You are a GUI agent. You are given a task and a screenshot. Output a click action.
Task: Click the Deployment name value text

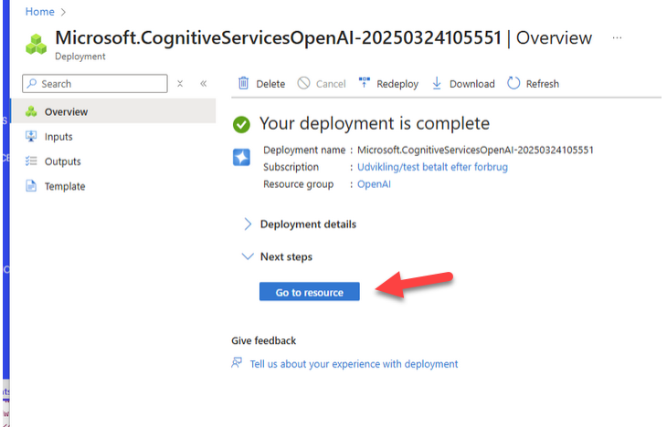coord(475,150)
